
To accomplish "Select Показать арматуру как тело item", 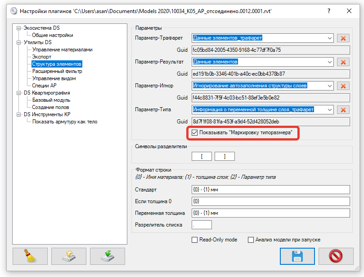I will coord(64,122).
